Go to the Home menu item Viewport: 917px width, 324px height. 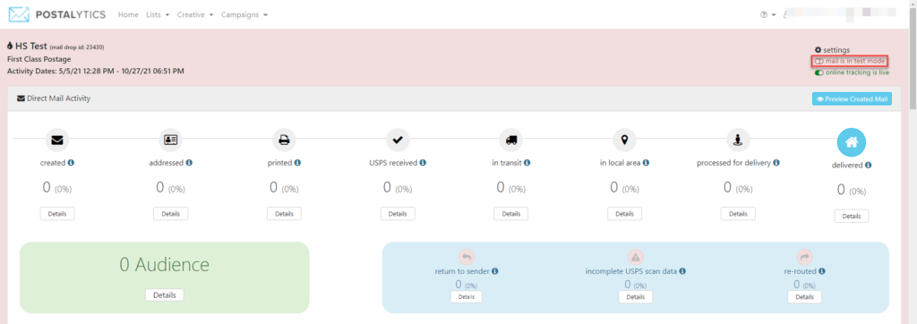(128, 14)
